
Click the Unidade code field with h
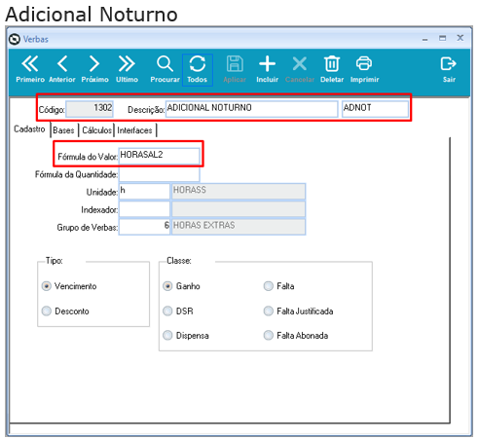coord(144,191)
